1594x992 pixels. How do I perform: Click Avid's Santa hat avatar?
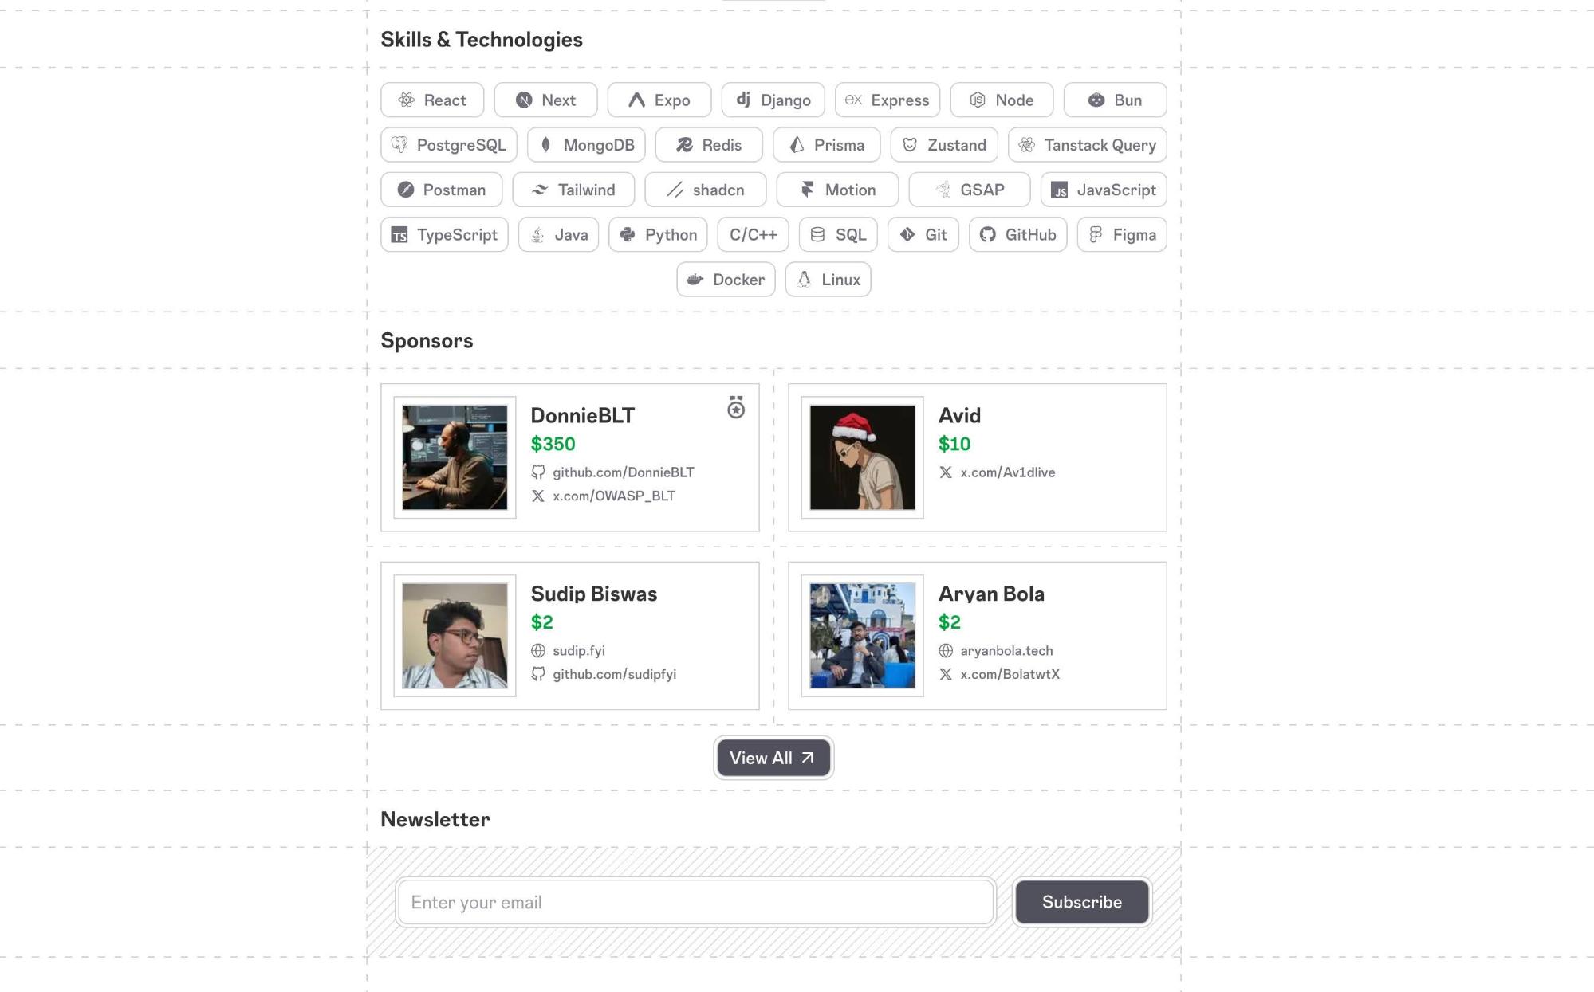point(862,457)
